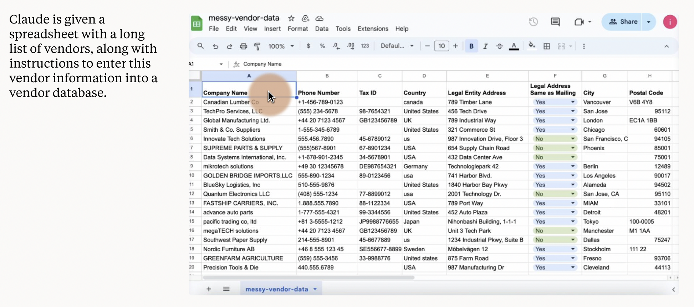694x307 pixels.
Task: Select the paint format roller tool
Action: tap(257, 46)
